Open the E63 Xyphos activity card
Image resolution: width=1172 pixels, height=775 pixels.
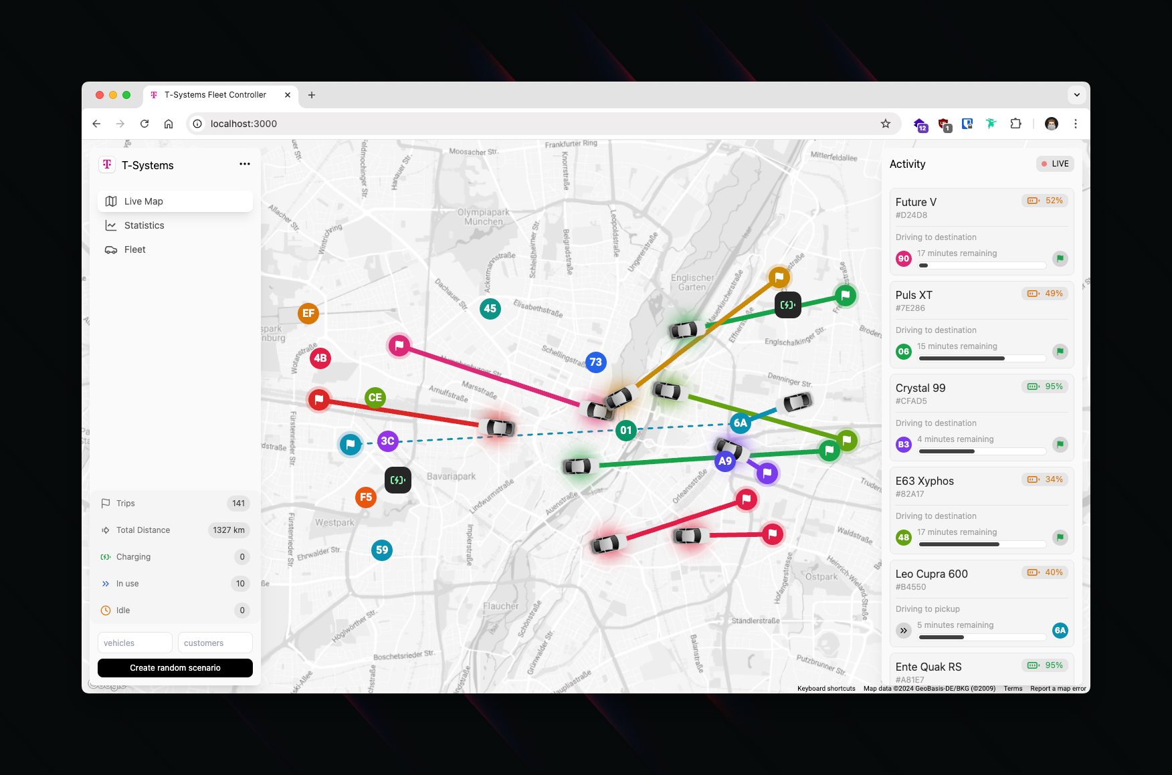tap(981, 510)
